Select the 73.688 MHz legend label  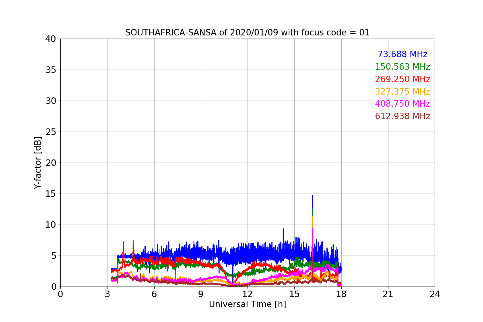click(x=402, y=54)
